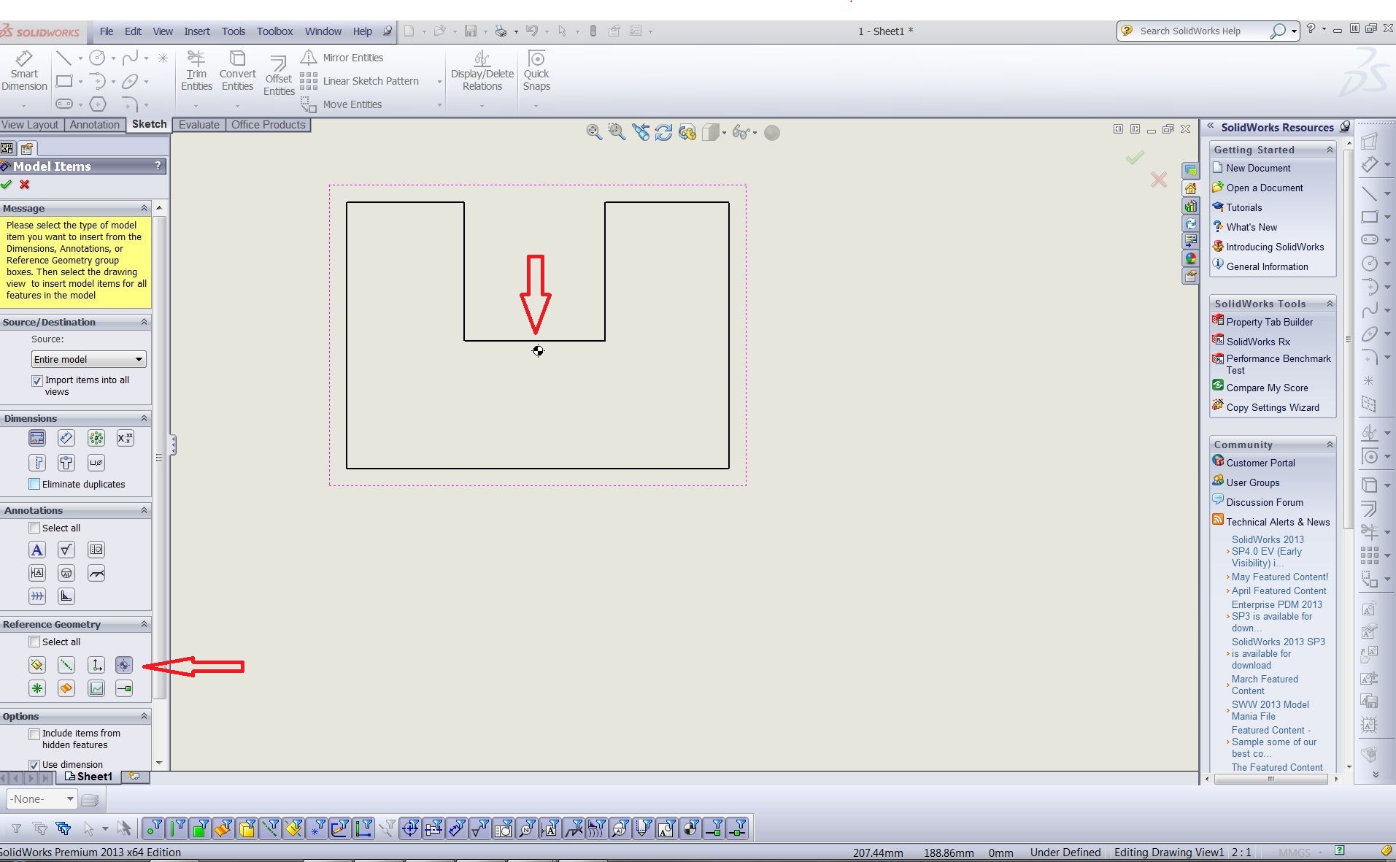The width and height of the screenshot is (1396, 862).
Task: Uncheck Import items into all views
Action: coord(36,380)
